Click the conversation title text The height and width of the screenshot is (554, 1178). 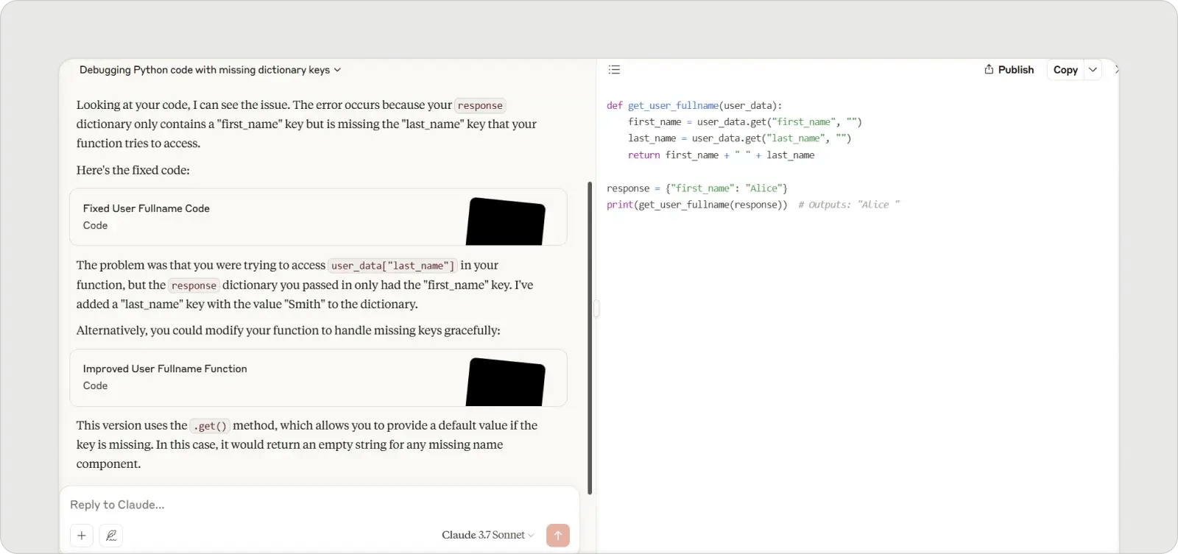point(204,70)
